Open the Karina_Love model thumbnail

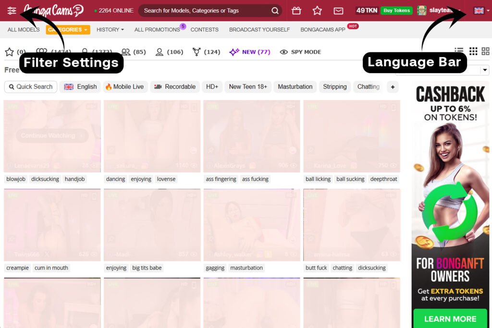pos(352,136)
